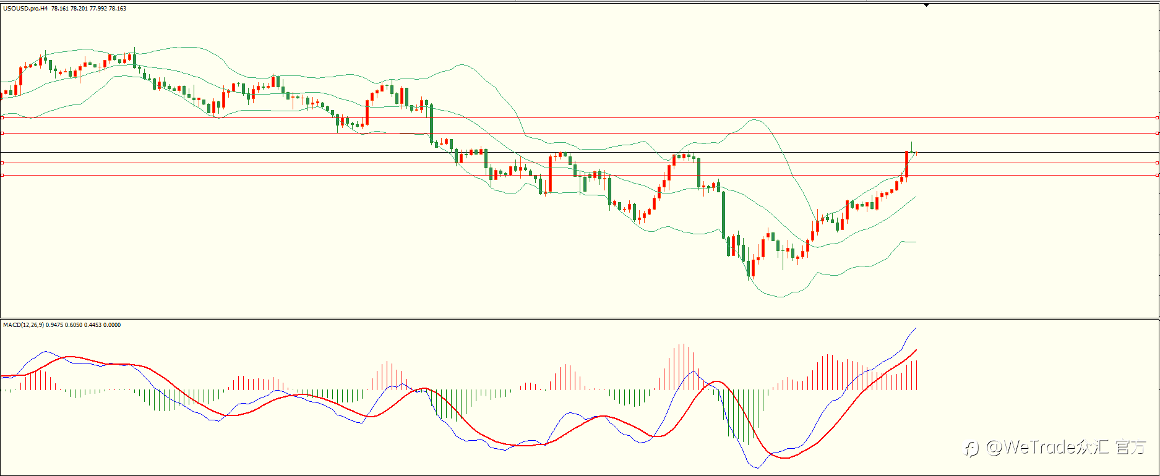Click the black chart shift triangle marker

tap(926, 5)
